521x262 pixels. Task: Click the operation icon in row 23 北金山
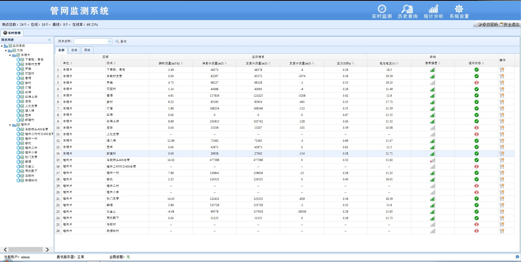(502, 212)
